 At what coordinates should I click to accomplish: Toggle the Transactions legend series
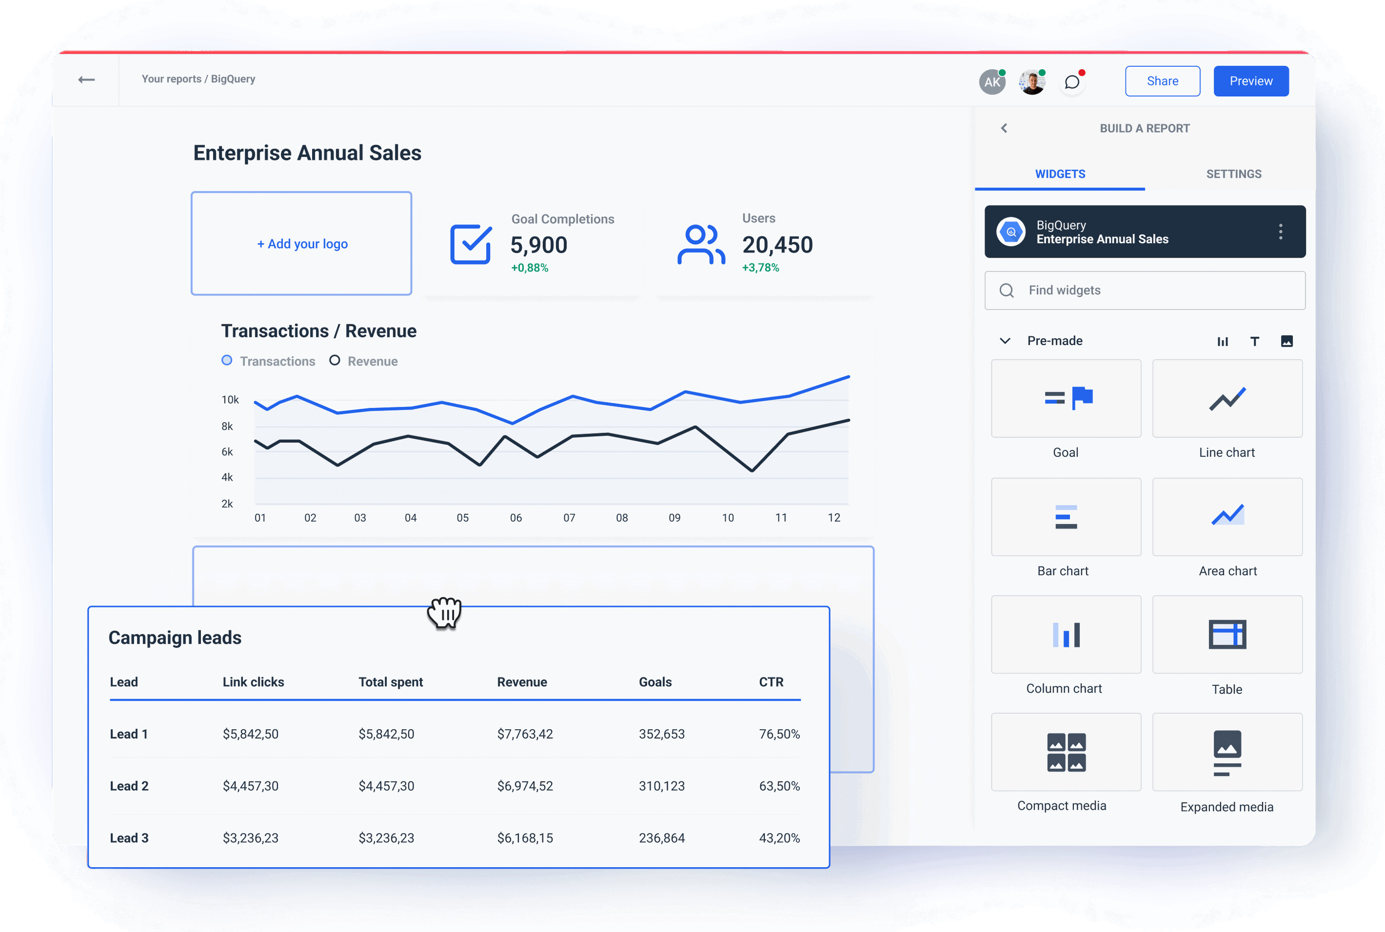click(x=268, y=361)
